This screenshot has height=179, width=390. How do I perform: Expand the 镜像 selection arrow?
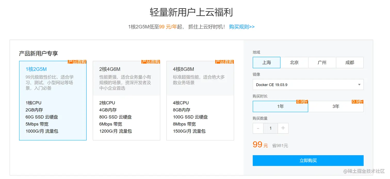tap(359, 85)
